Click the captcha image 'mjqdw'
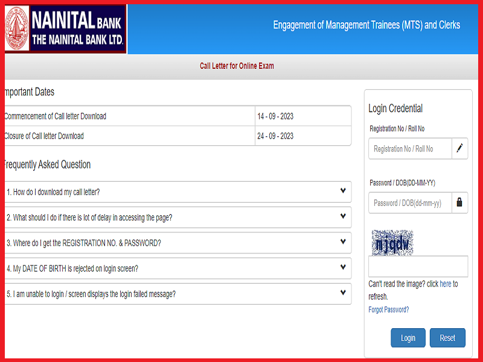 [x=392, y=243]
